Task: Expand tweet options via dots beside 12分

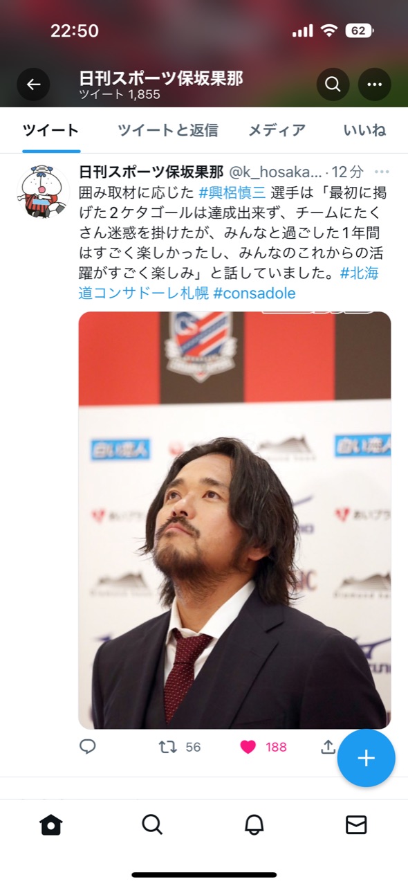Action: point(382,172)
